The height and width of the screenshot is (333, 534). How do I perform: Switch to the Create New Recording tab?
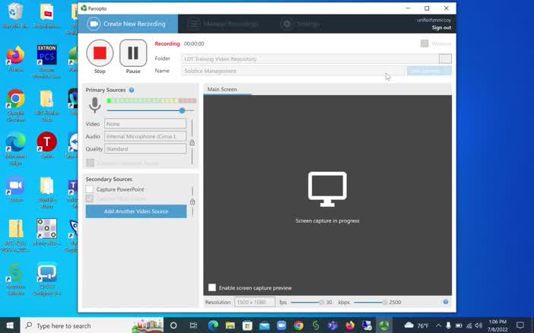128,24
